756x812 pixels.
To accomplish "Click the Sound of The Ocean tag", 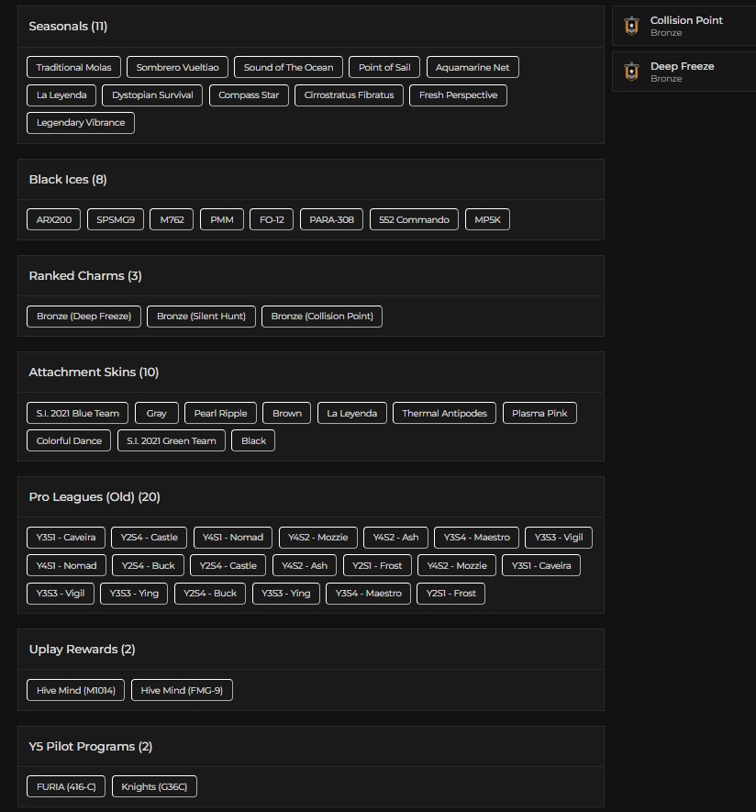I will (x=288, y=67).
